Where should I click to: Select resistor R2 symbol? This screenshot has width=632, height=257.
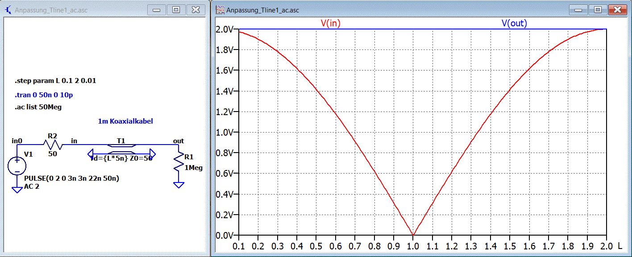point(53,145)
